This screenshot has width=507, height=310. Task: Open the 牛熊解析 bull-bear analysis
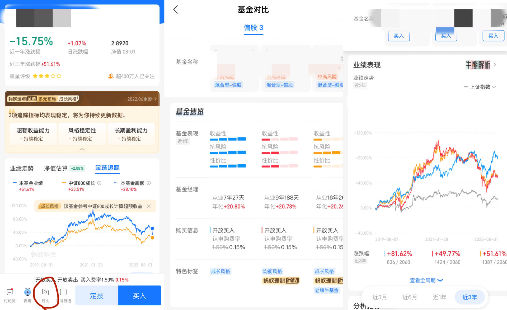[478, 65]
